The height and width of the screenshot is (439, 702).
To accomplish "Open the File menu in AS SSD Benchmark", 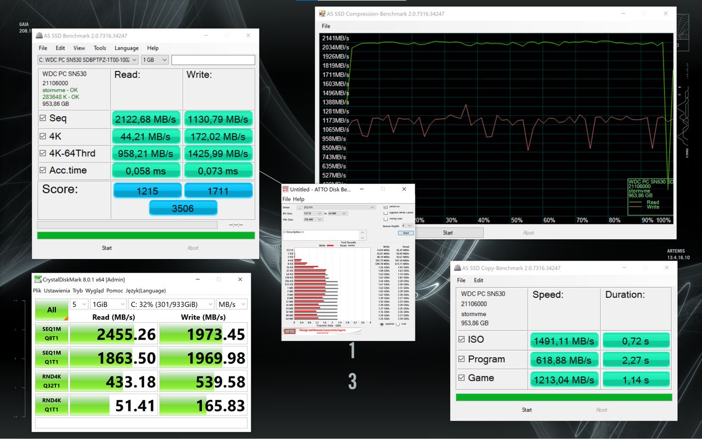I will (42, 48).
